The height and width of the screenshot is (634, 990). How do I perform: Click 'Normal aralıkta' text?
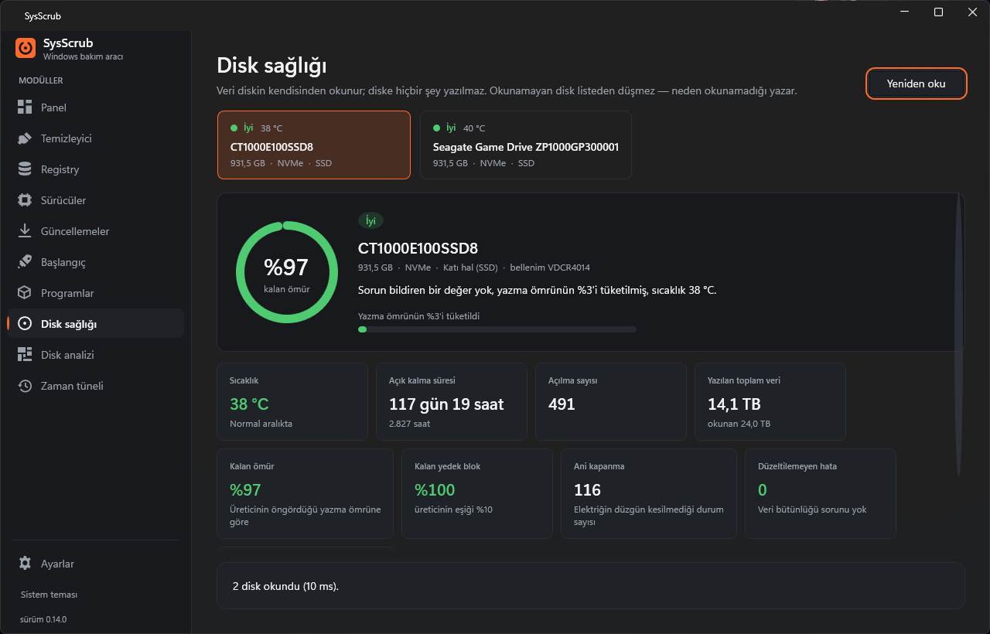pyautogui.click(x=261, y=424)
